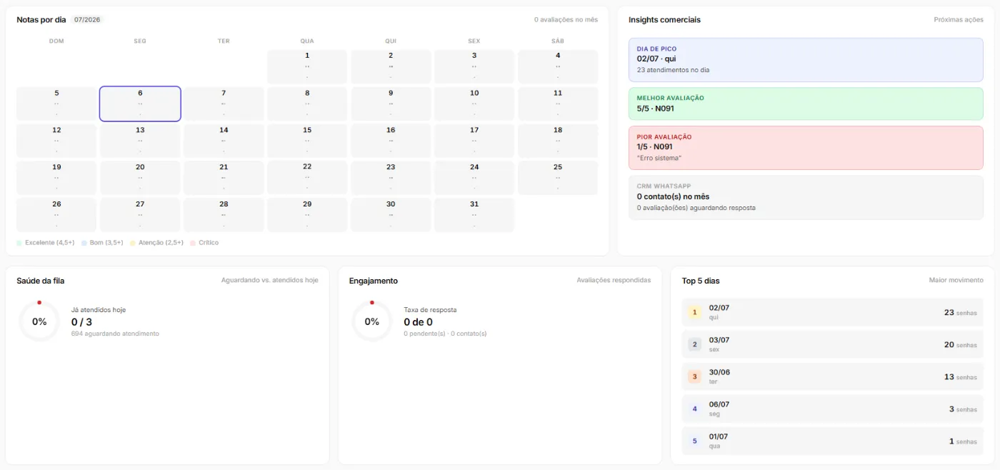
Task: Select day 12 in the calendar
Action: (x=56, y=141)
